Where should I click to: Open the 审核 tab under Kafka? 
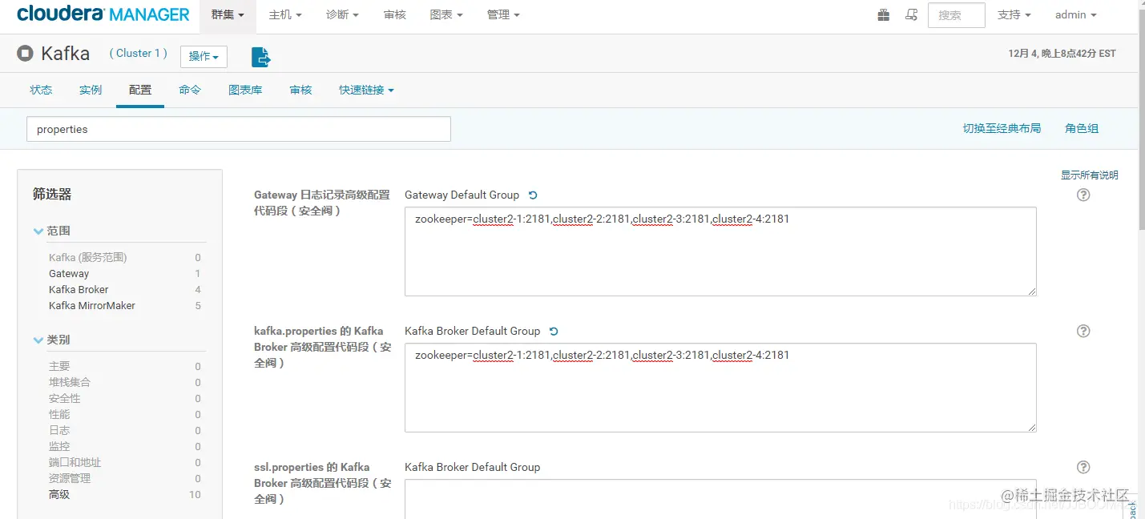pos(300,91)
